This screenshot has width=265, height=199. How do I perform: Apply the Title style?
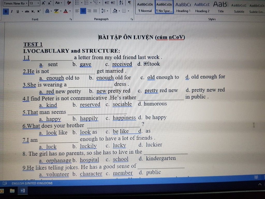(220, 8)
